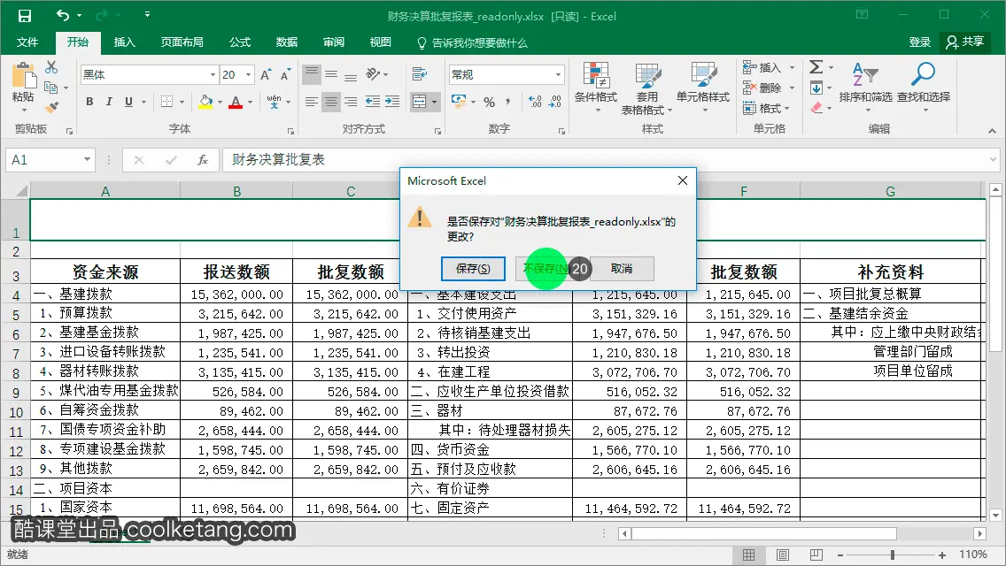Image resolution: width=1006 pixels, height=566 pixels.
Task: Click the Format as Table icon
Action: (647, 76)
